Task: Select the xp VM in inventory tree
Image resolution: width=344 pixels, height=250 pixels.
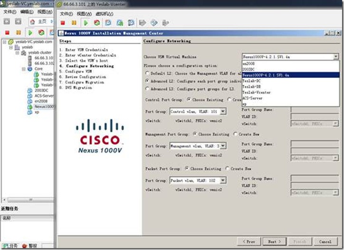Action: point(37,112)
